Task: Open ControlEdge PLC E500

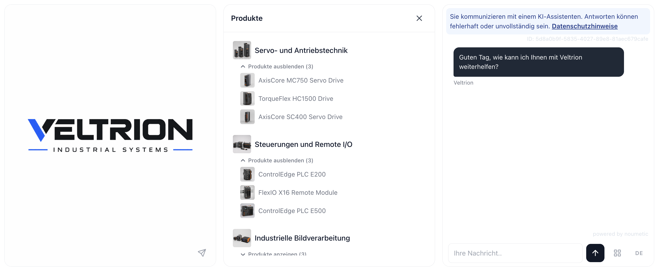Action: click(x=292, y=211)
